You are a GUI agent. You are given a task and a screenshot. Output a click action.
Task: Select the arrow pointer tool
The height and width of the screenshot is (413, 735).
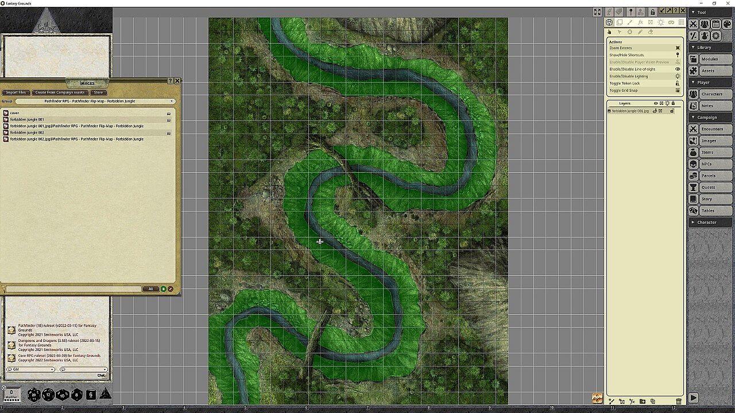[620, 32]
